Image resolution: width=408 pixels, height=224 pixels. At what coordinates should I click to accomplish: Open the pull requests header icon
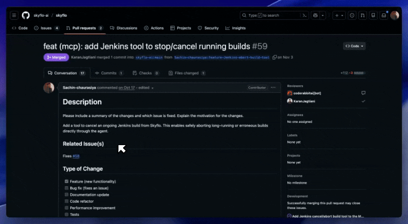coord(363,15)
